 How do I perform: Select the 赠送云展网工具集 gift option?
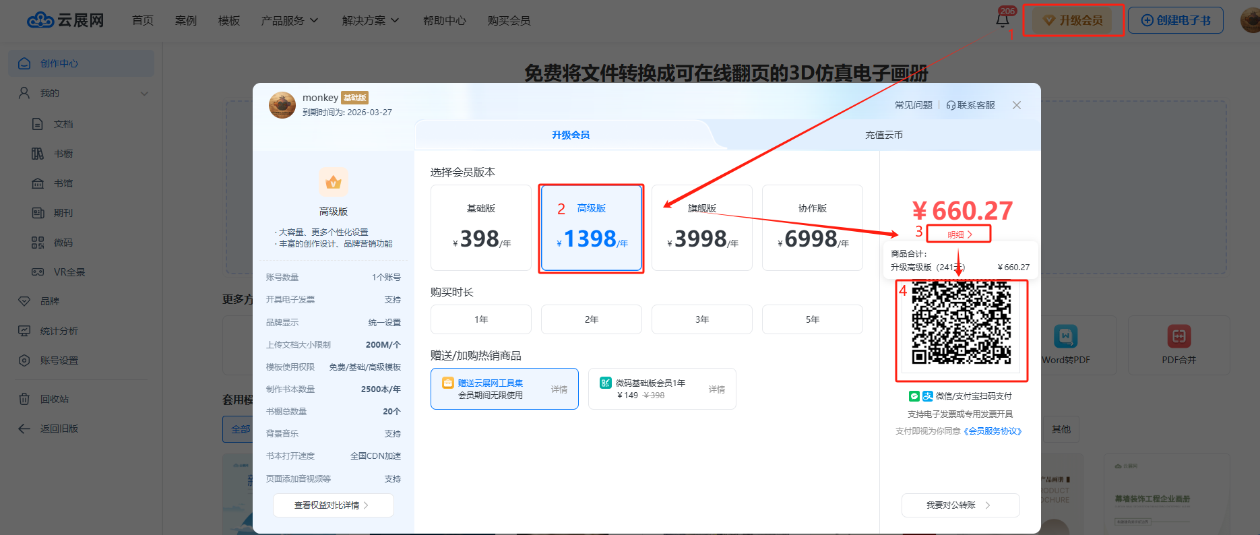[504, 389]
